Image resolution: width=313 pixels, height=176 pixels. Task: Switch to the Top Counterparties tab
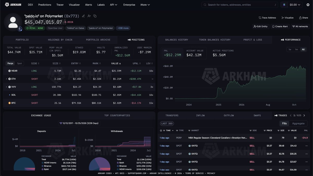(117, 115)
